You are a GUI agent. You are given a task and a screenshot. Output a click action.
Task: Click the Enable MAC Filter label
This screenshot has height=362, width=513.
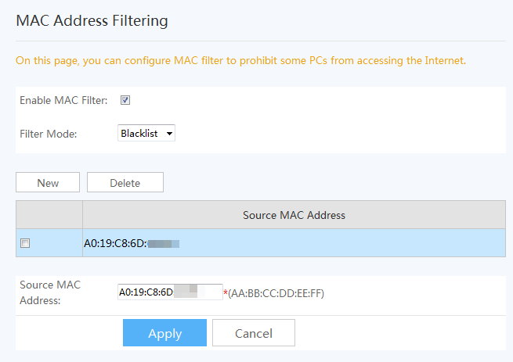[x=63, y=100]
